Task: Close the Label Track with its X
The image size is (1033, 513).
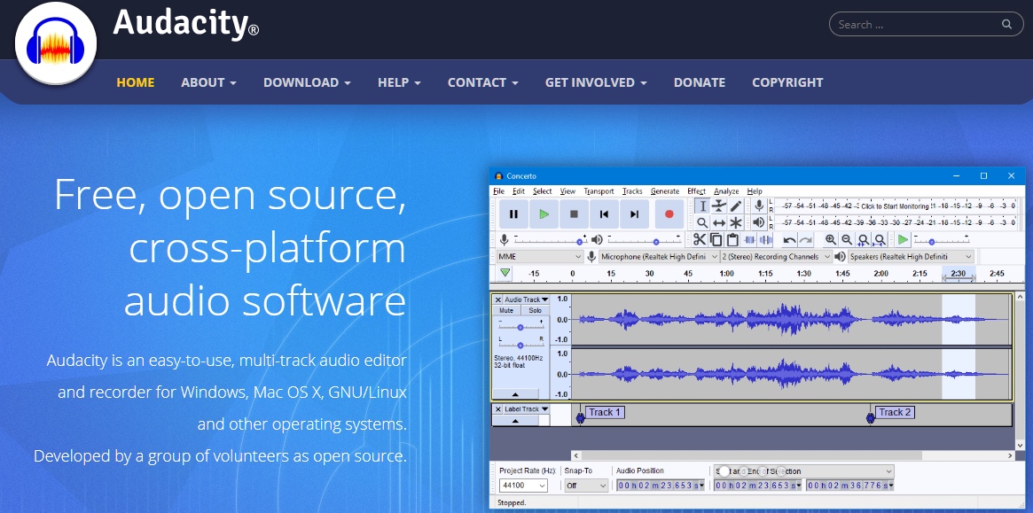Action: click(498, 409)
